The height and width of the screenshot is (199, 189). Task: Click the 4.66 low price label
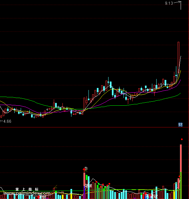[x=7, y=121]
